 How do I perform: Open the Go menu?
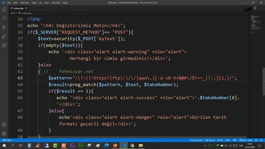point(41,2)
